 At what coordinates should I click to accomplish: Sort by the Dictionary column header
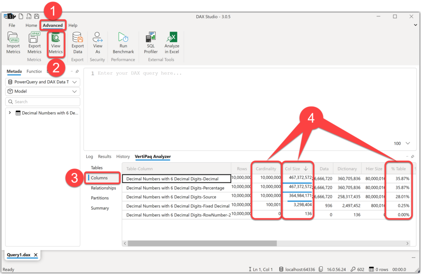[347, 168]
